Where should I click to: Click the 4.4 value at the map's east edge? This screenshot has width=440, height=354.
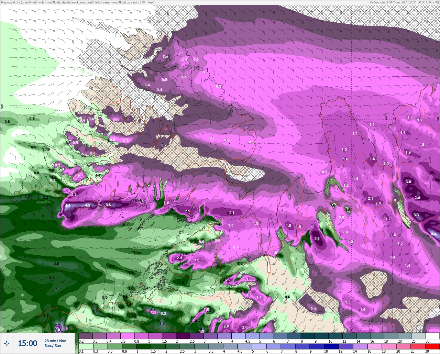(434, 234)
